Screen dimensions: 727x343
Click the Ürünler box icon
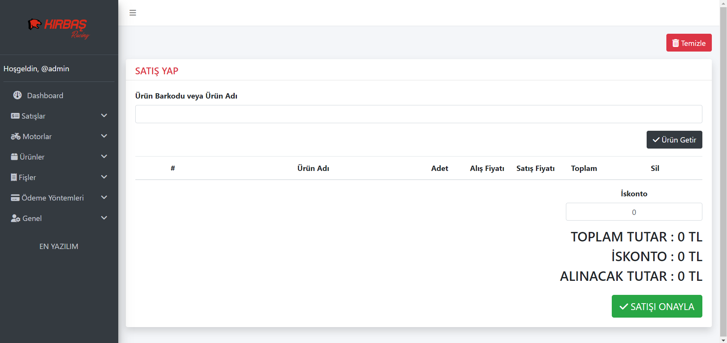(14, 157)
